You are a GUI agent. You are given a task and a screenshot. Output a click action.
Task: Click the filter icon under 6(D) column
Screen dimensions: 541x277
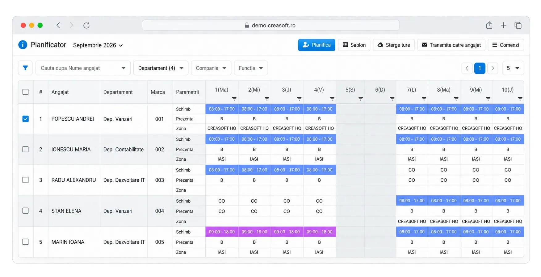pyautogui.click(x=392, y=99)
